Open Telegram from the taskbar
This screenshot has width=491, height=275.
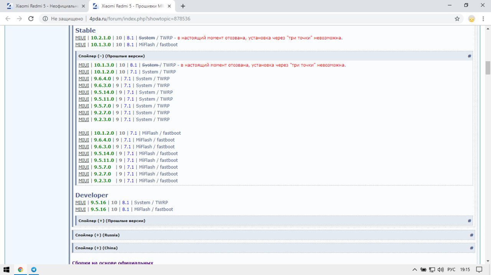click(34, 269)
